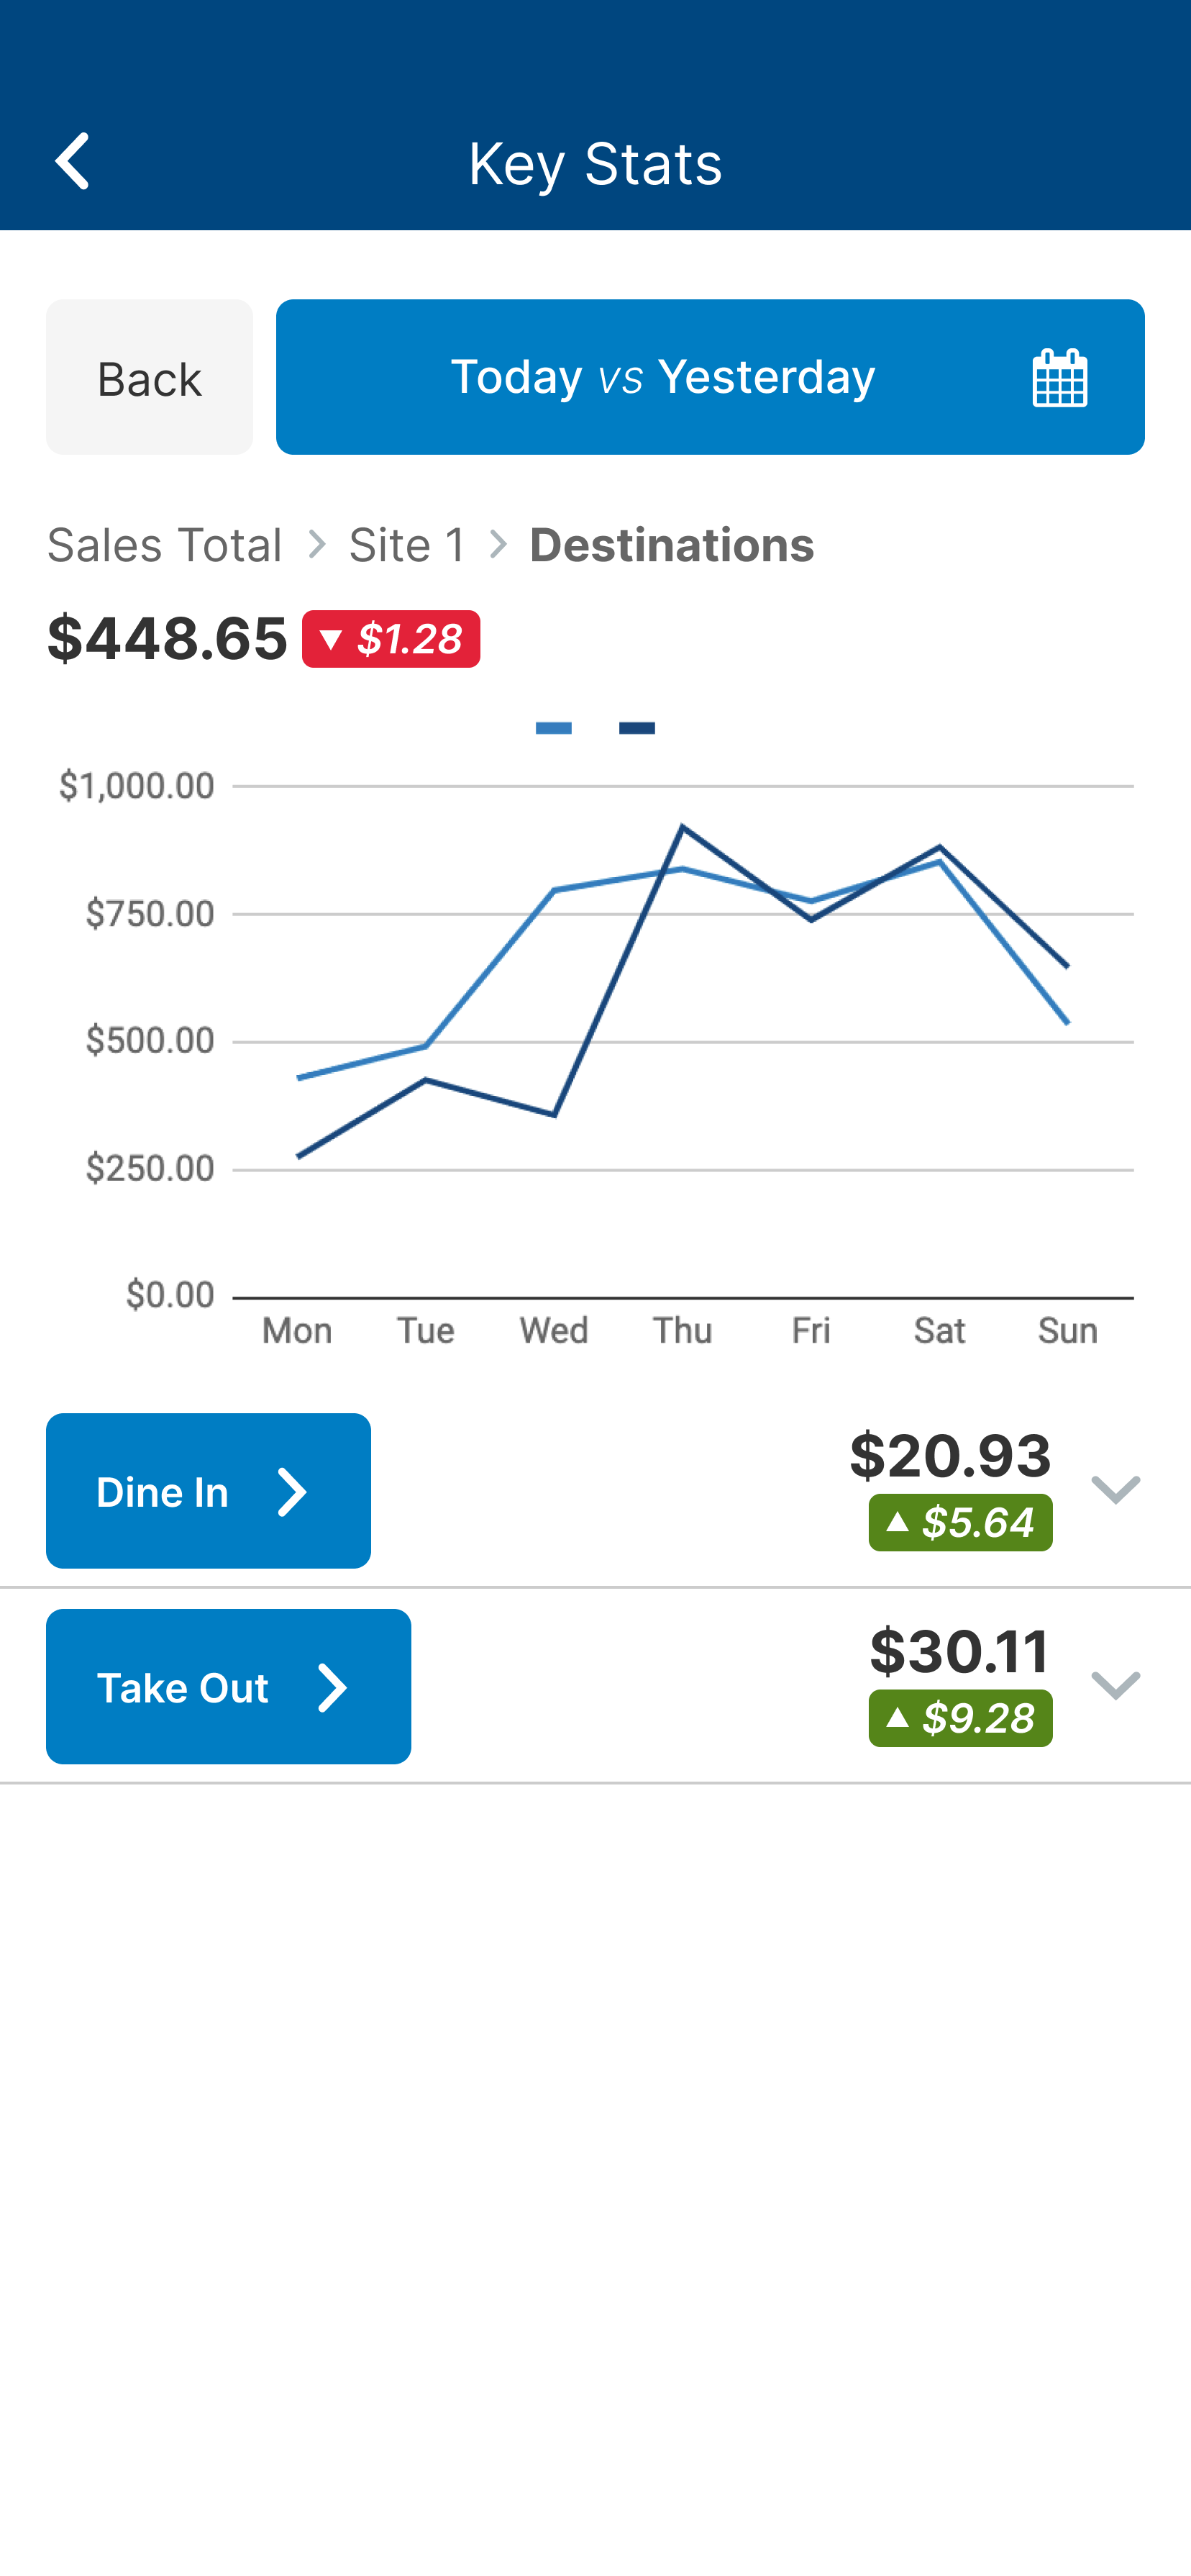
Task: Toggle the light blue legend series
Action: 554,728
